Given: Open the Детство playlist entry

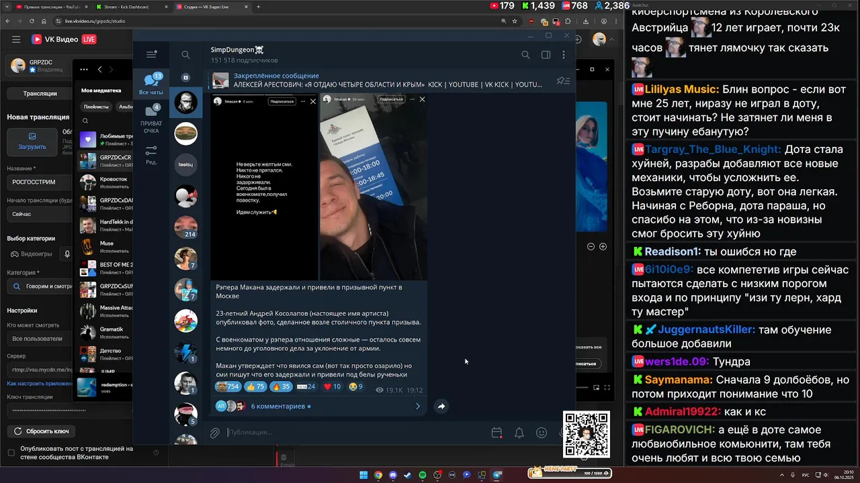Looking at the screenshot, I should click(x=105, y=354).
